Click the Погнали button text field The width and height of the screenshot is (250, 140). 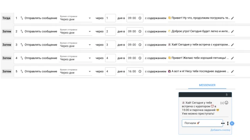(x=202, y=123)
